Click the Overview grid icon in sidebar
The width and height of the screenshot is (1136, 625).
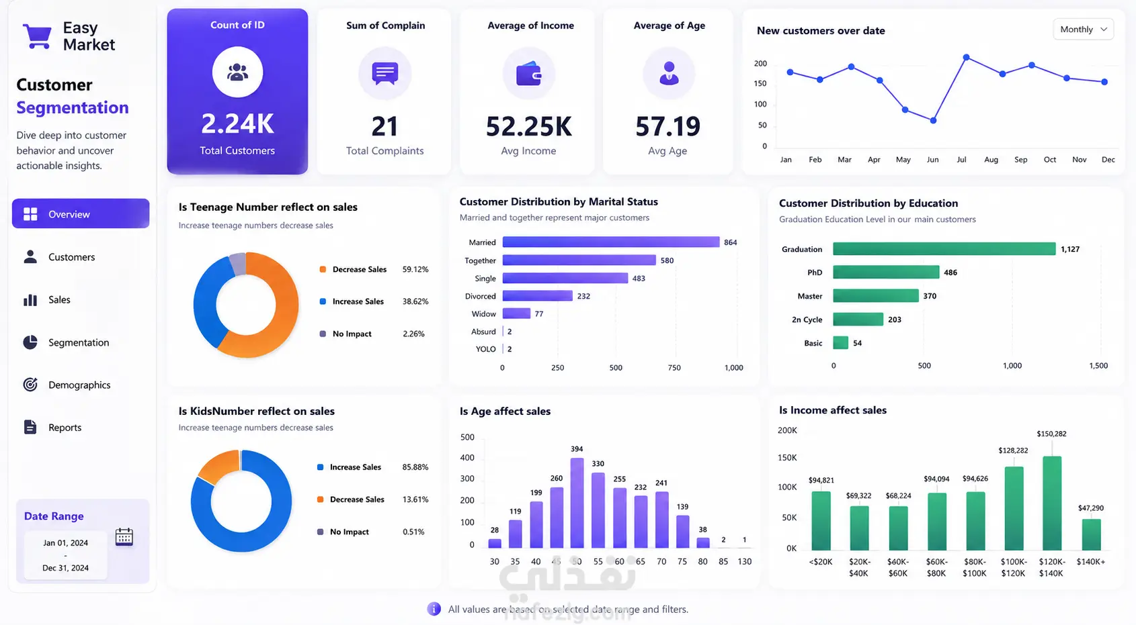pos(30,214)
